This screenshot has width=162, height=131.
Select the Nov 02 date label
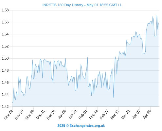pos(9,115)
